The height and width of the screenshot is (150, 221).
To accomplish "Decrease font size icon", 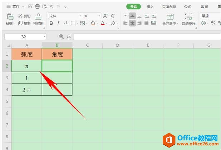I will pyautogui.click(x=113, y=16).
